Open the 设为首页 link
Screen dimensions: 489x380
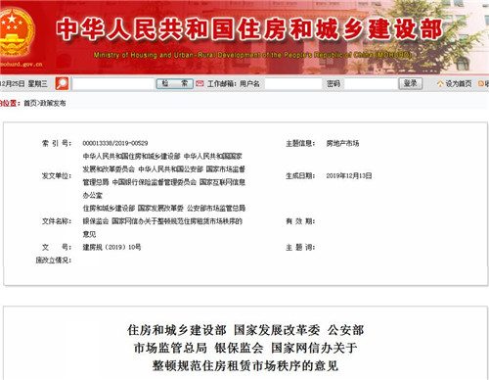[x=459, y=84]
